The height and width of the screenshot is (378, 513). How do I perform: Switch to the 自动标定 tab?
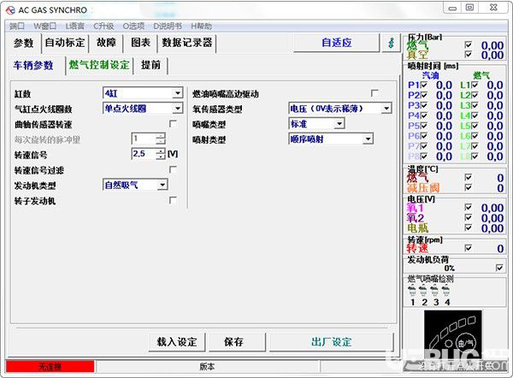pyautogui.click(x=65, y=43)
